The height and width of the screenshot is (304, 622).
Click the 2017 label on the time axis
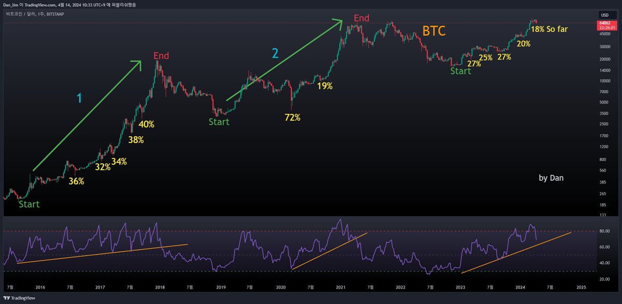point(101,286)
